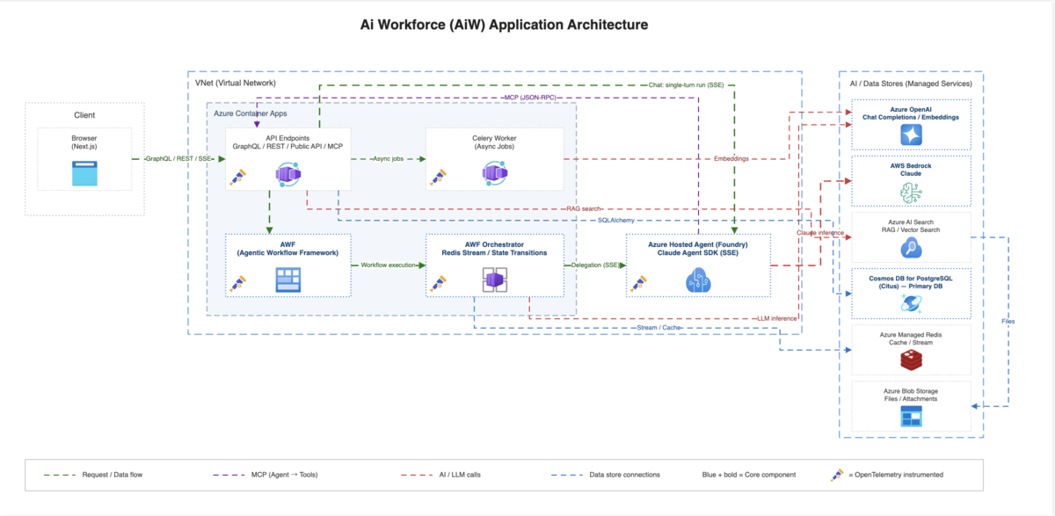This screenshot has width=1055, height=516.
Task: Select the blue grid icon in the AWF box
Action: 288,281
